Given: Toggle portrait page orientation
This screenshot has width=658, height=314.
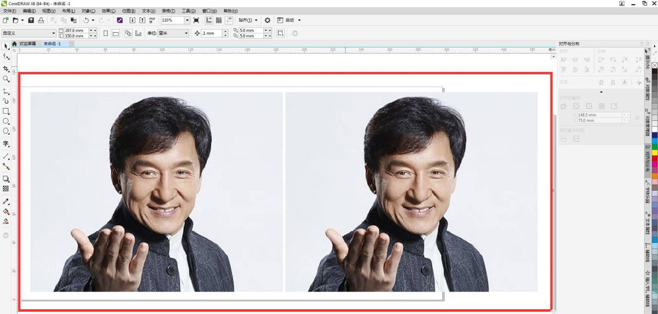Looking at the screenshot, I should click(106, 33).
